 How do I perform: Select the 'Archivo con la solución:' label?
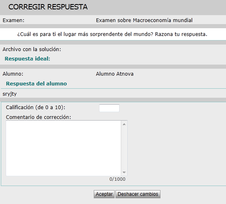[32, 49]
